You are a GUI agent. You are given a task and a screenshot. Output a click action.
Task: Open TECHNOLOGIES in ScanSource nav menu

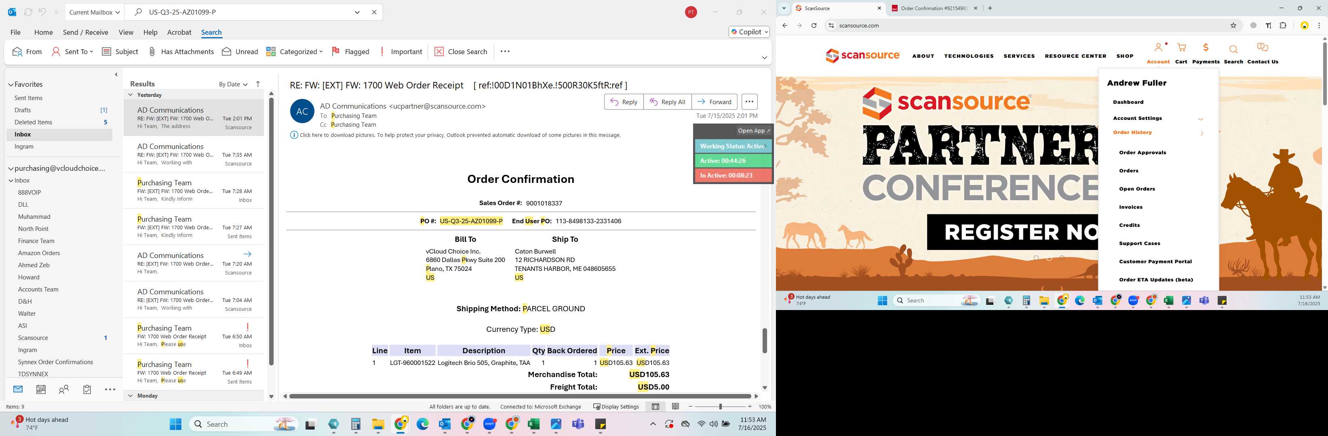[x=969, y=56]
